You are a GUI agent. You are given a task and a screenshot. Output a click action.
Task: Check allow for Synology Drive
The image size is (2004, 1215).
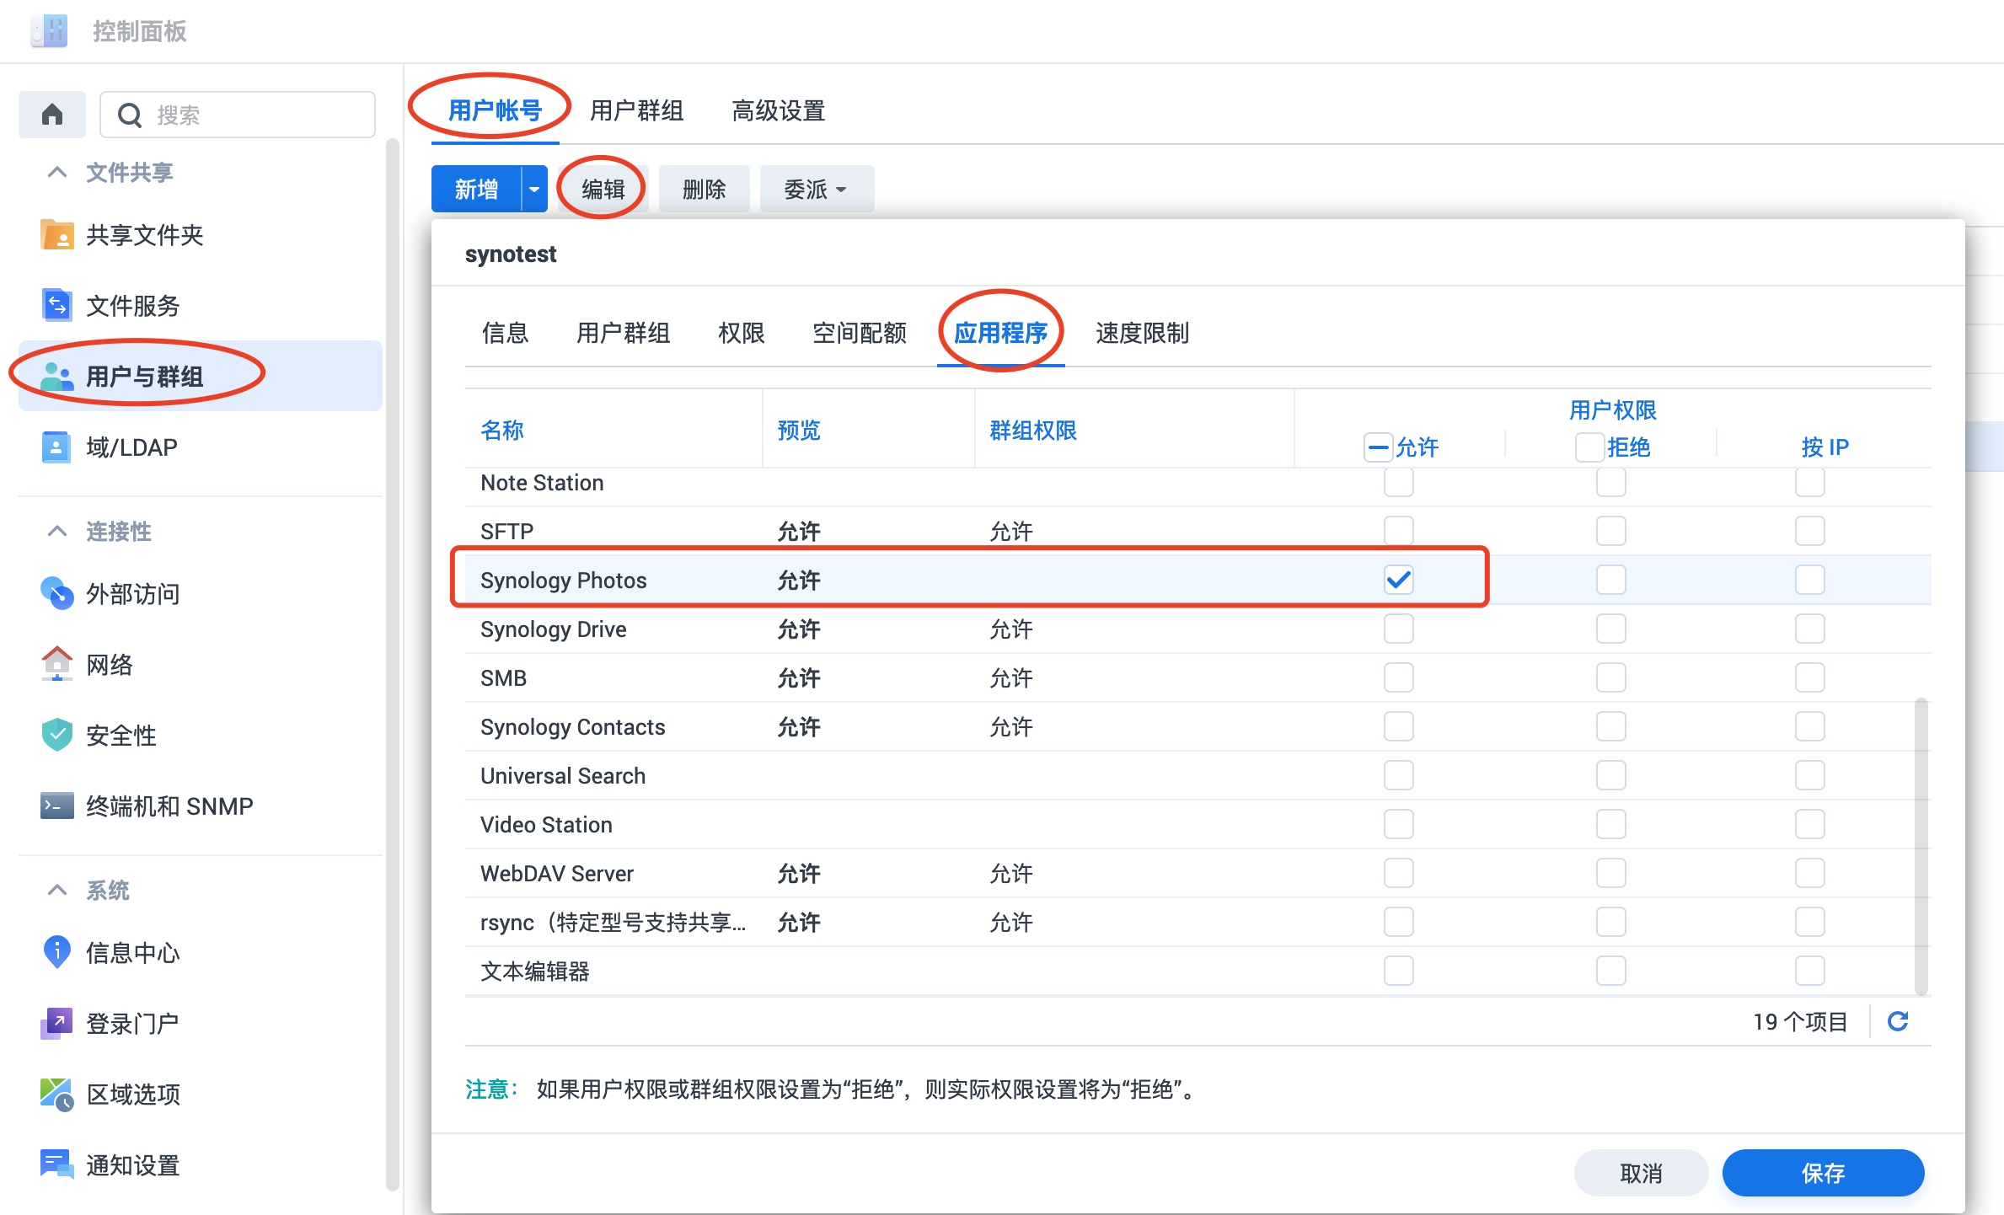(1399, 629)
